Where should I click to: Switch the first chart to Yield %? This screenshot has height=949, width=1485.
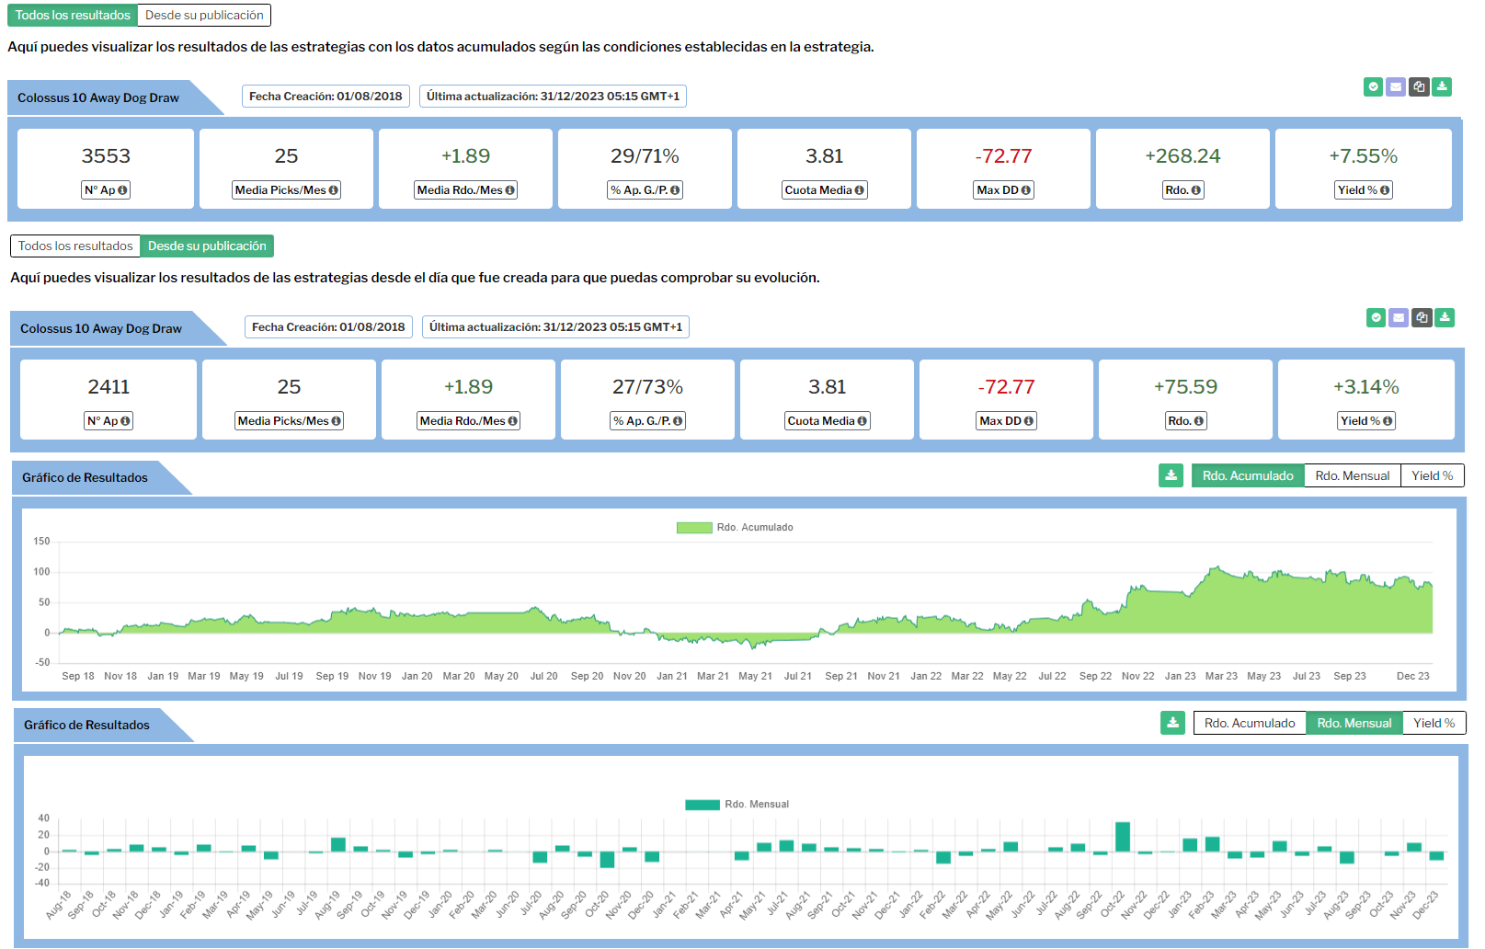(1432, 475)
